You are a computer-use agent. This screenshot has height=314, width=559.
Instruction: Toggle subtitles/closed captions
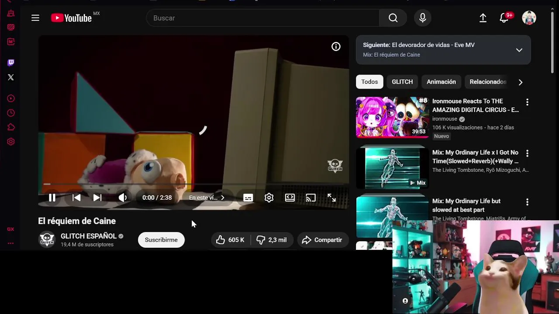[248, 198]
